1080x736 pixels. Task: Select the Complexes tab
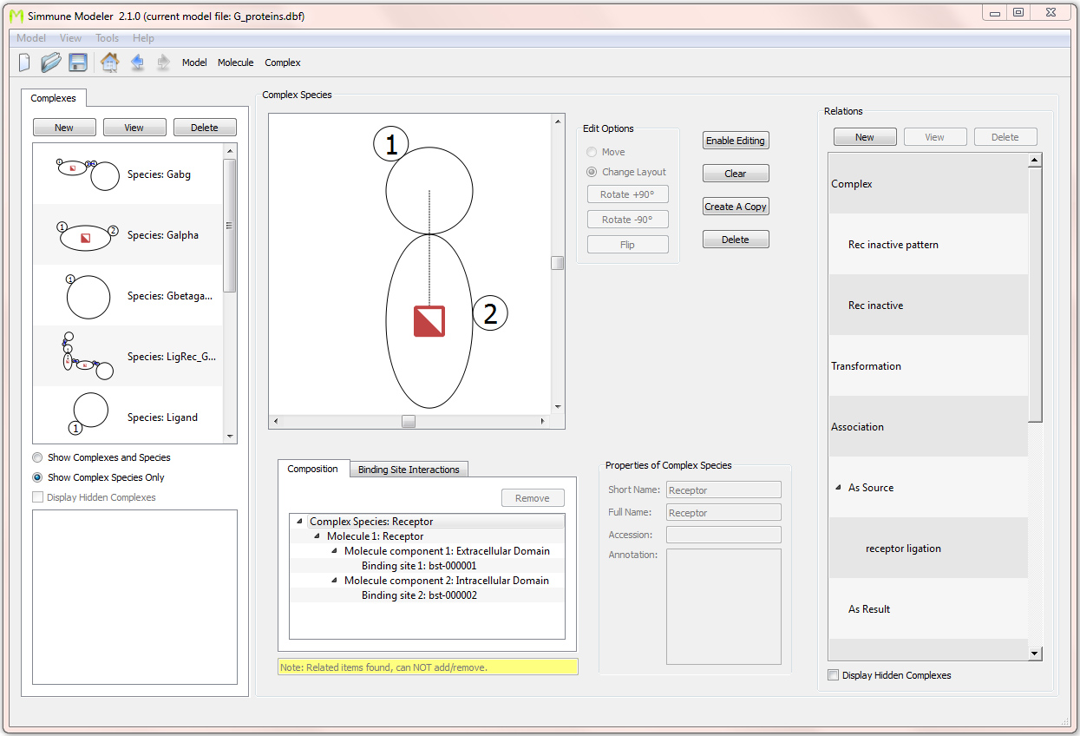point(54,98)
